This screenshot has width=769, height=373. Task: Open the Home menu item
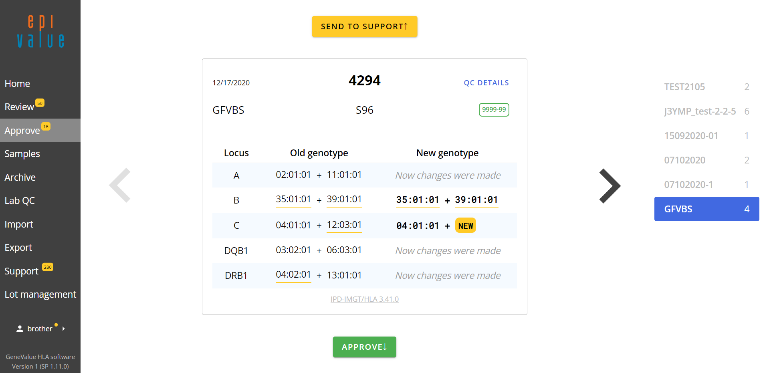tap(17, 84)
